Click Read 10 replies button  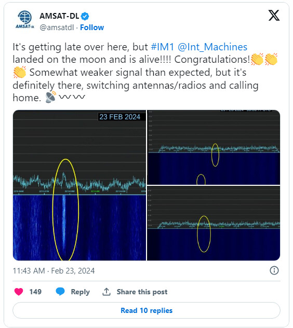(x=146, y=310)
